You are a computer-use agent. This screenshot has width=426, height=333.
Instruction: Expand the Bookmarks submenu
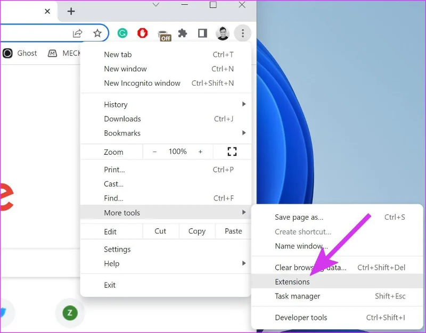coord(166,133)
